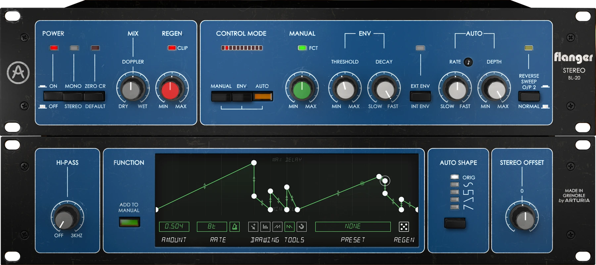Select the highlighted ramp-down sawtooth drawing tool
Image resolution: width=596 pixels, height=265 pixels.
pos(289,227)
